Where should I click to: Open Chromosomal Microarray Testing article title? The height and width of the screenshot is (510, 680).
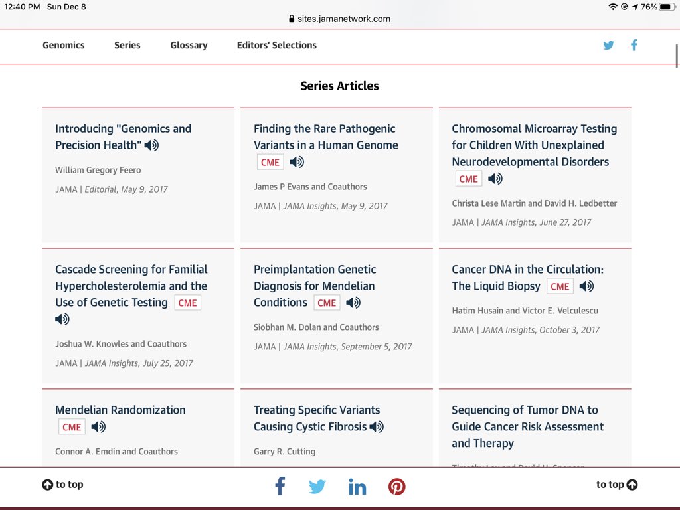535,145
